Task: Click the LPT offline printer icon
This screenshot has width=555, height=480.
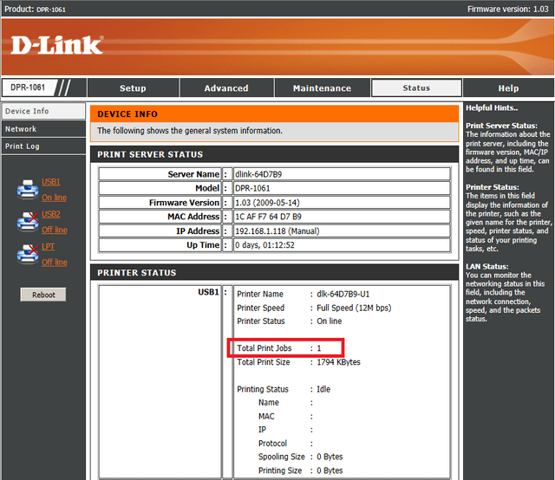Action: [28, 254]
